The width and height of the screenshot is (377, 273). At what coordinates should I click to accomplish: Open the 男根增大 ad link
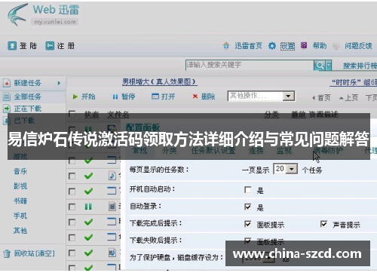[x=160, y=81]
